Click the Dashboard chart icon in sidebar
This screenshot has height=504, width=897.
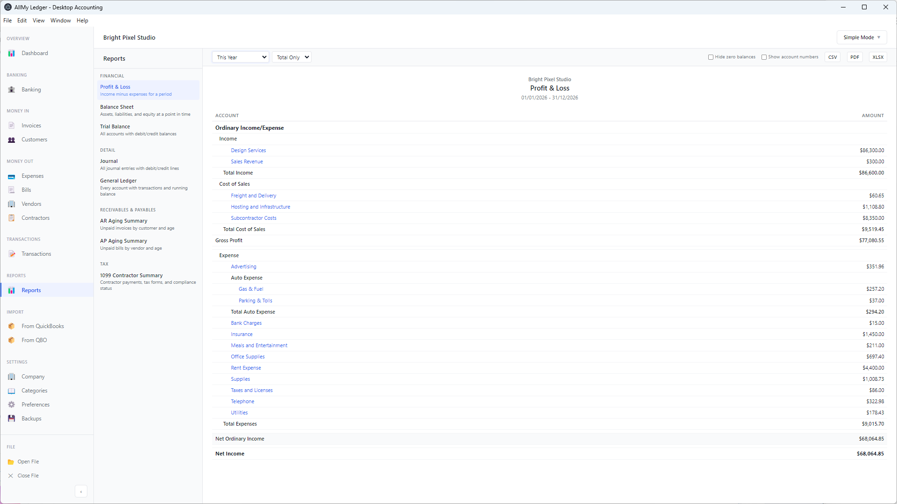pos(12,53)
